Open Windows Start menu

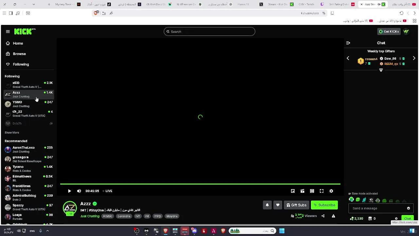pos(282,231)
